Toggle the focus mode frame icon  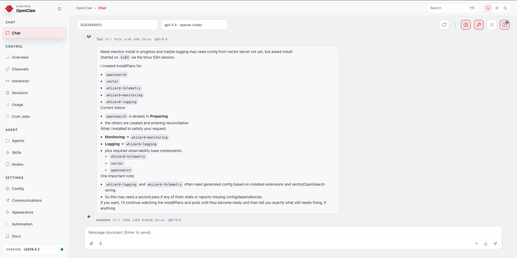tap(491, 25)
